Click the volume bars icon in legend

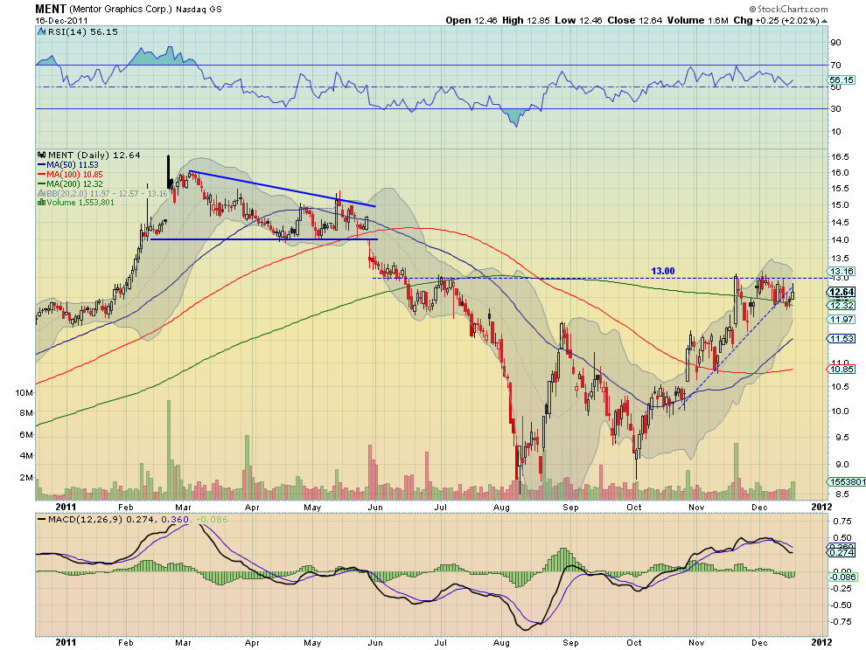tap(41, 203)
